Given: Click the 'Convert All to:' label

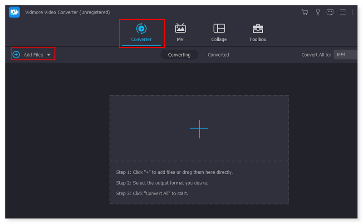Looking at the screenshot, I should click(316, 55).
